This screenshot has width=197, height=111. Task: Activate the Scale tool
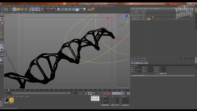[x=18, y=9]
